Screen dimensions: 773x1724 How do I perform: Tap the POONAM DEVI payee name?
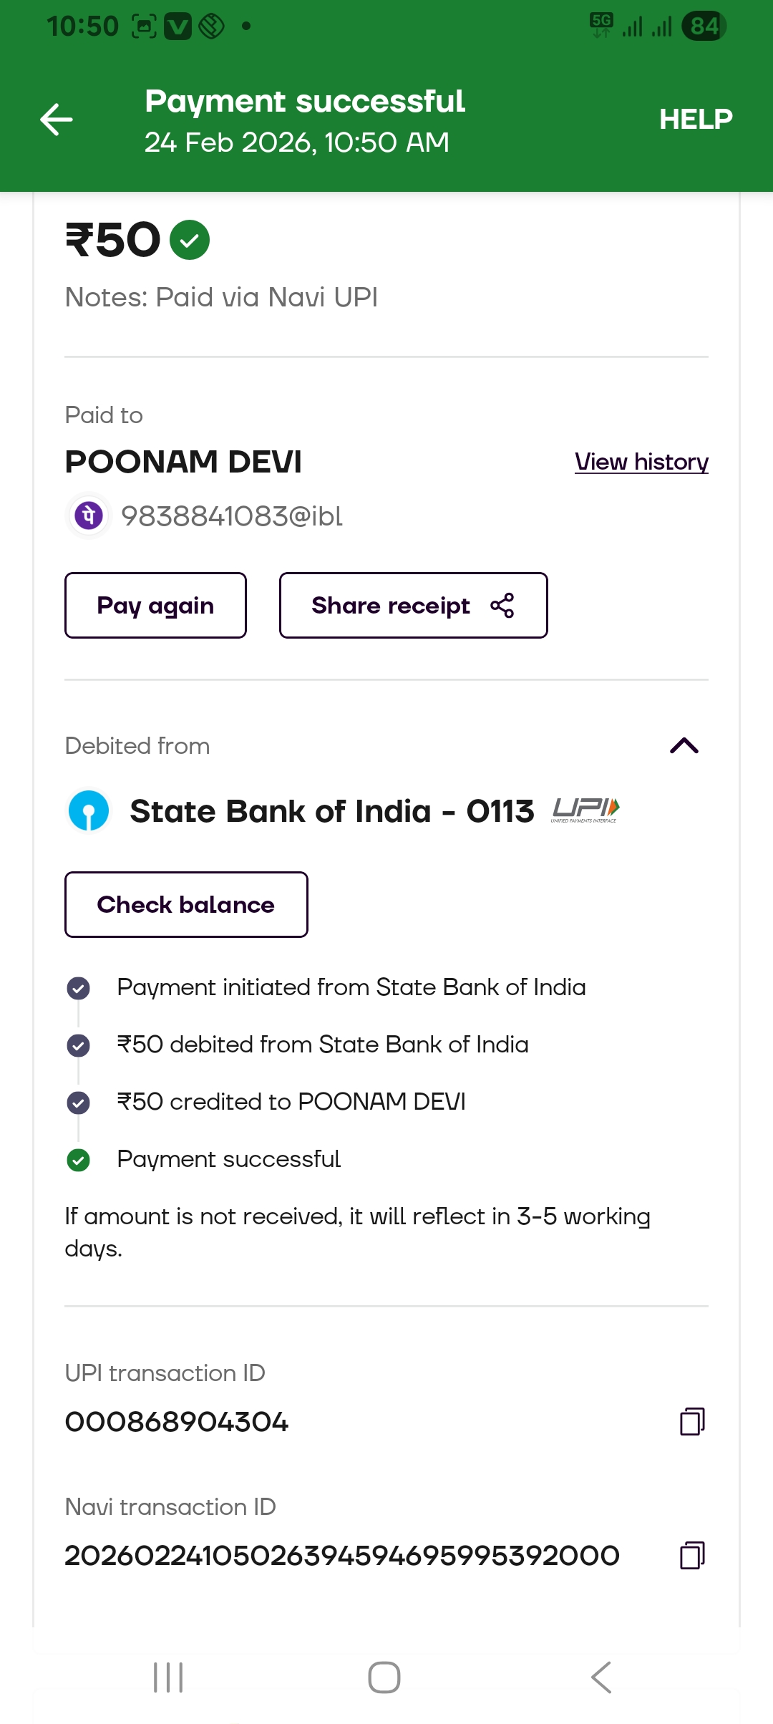(x=183, y=462)
